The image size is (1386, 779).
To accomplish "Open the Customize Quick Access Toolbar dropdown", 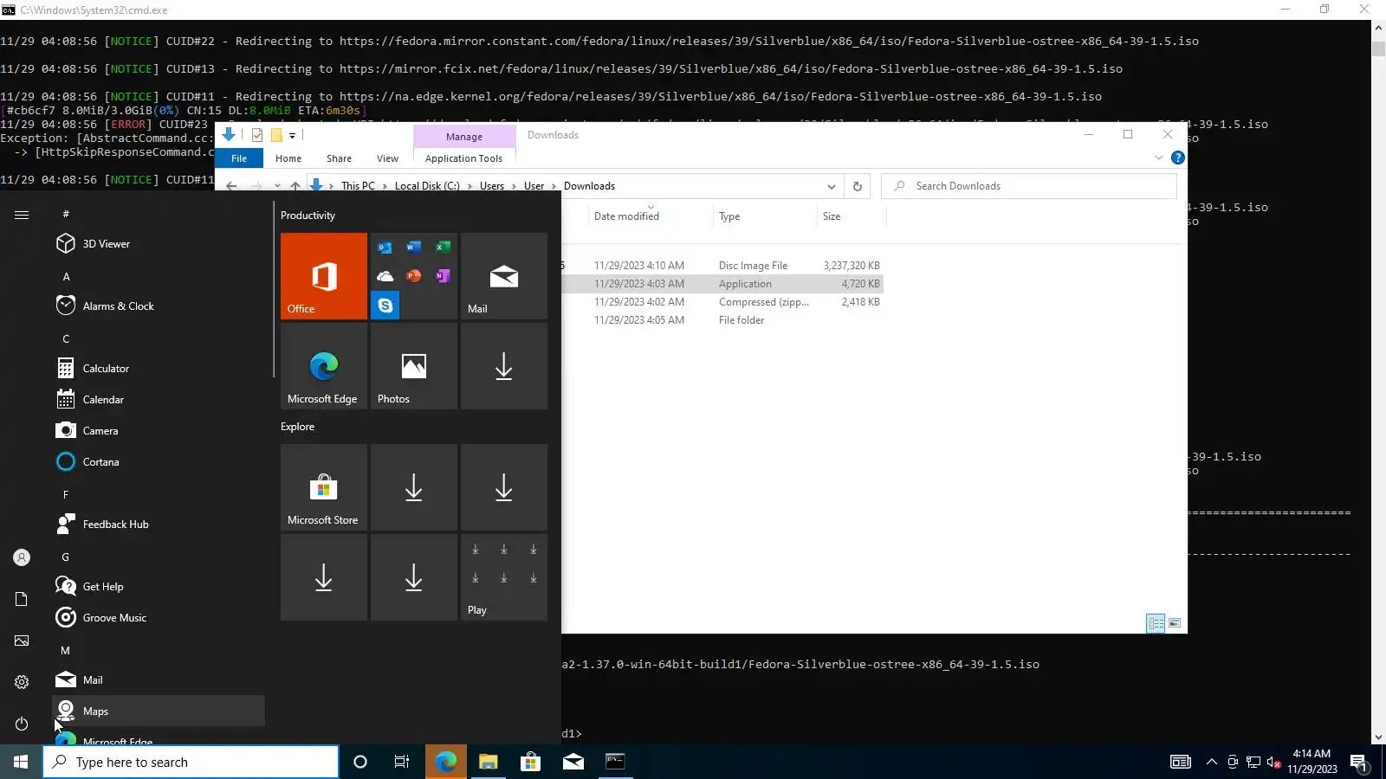I will (293, 136).
